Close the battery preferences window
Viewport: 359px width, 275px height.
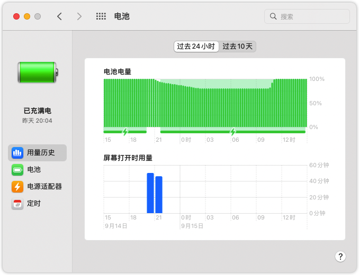16,16
